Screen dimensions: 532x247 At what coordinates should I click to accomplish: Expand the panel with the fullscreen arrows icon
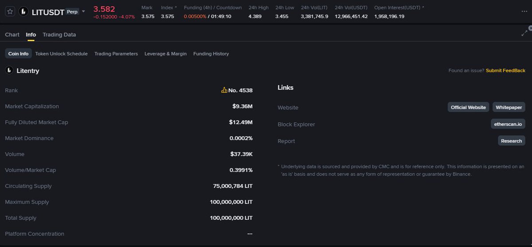(524, 33)
